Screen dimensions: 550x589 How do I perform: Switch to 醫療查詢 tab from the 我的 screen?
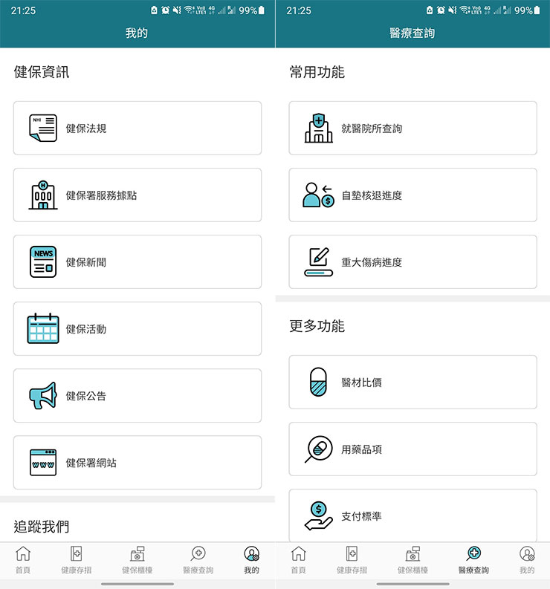[198, 560]
